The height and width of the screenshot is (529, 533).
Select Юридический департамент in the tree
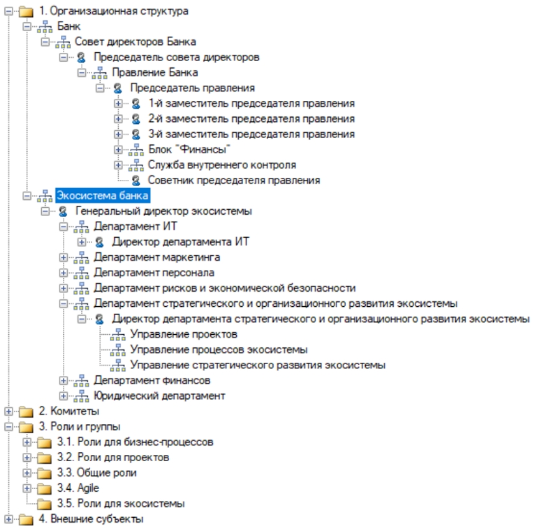(x=159, y=396)
